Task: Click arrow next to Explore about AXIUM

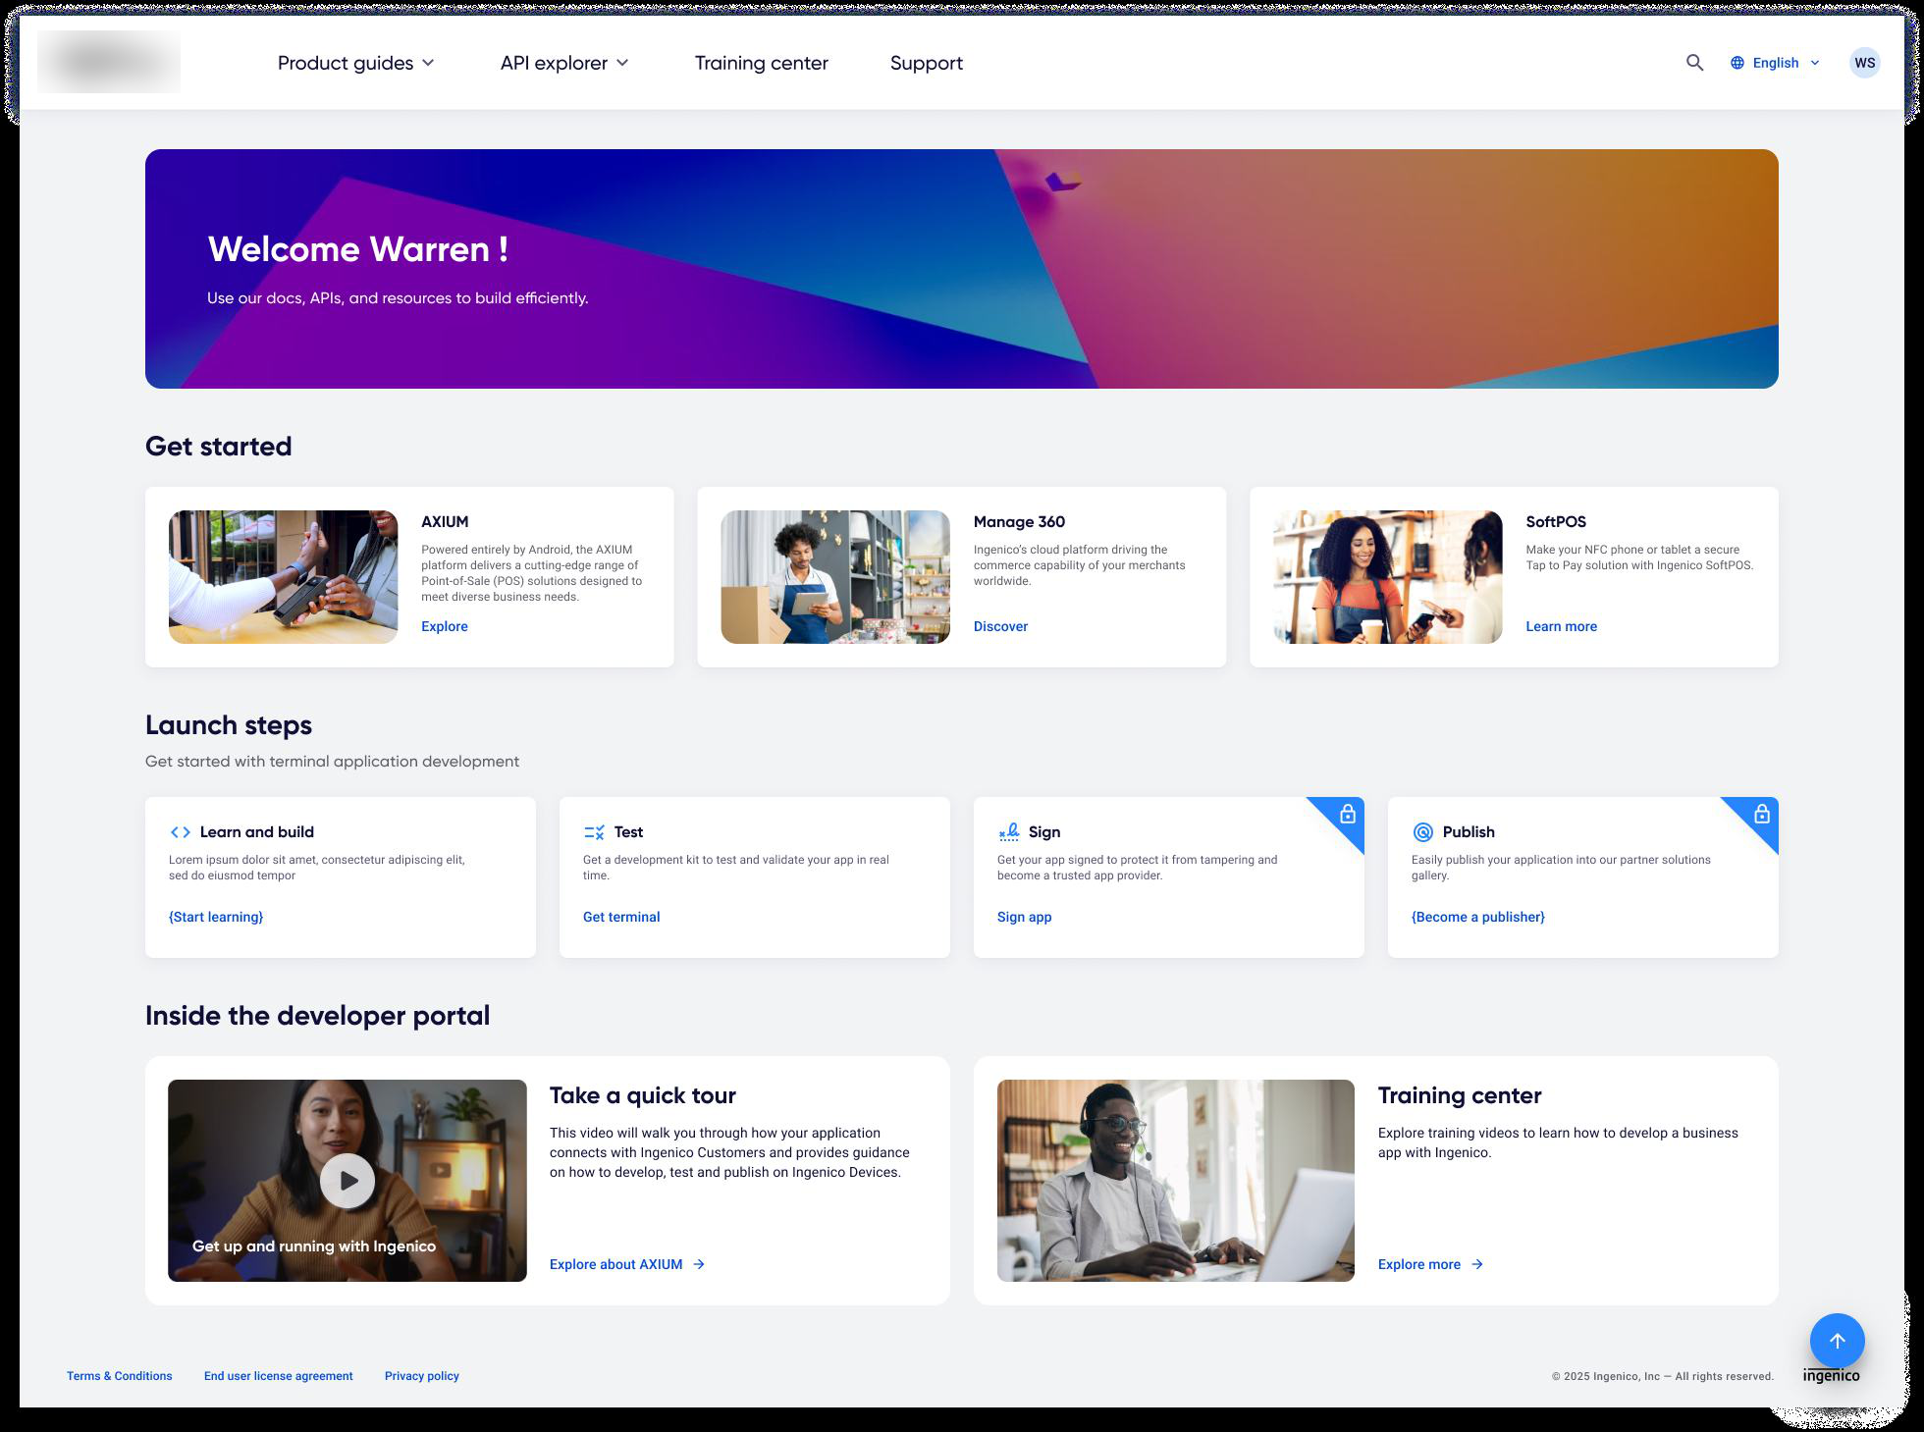Action: click(699, 1264)
